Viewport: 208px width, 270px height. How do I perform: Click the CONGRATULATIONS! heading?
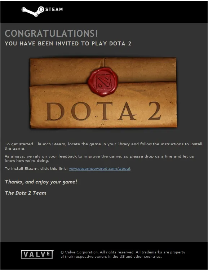click(x=51, y=34)
